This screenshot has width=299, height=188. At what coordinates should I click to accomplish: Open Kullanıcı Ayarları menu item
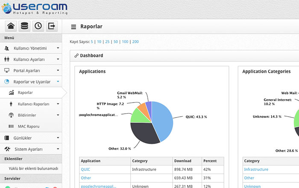(31, 59)
